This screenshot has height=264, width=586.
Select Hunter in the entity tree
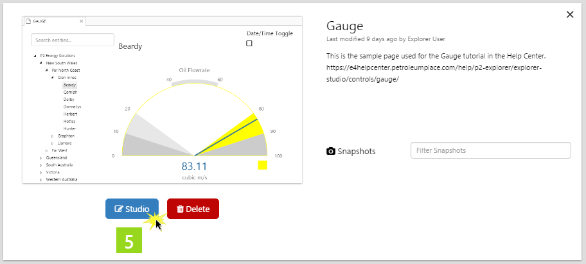[x=69, y=128]
